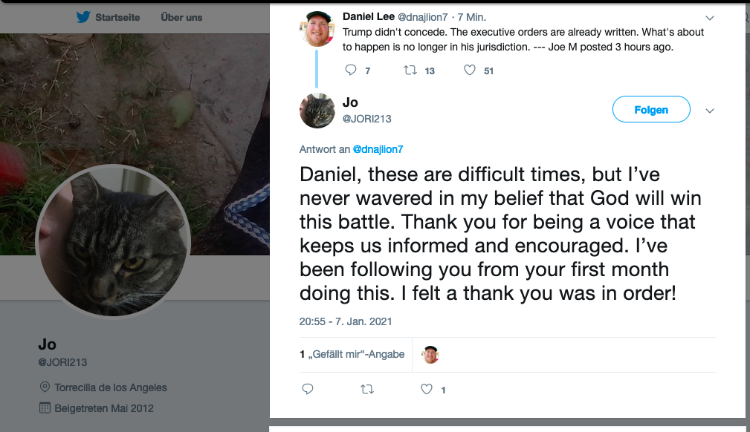Screen dimensions: 750x432
Task: Retweet Daniel Lee's tweet
Action: 410,71
